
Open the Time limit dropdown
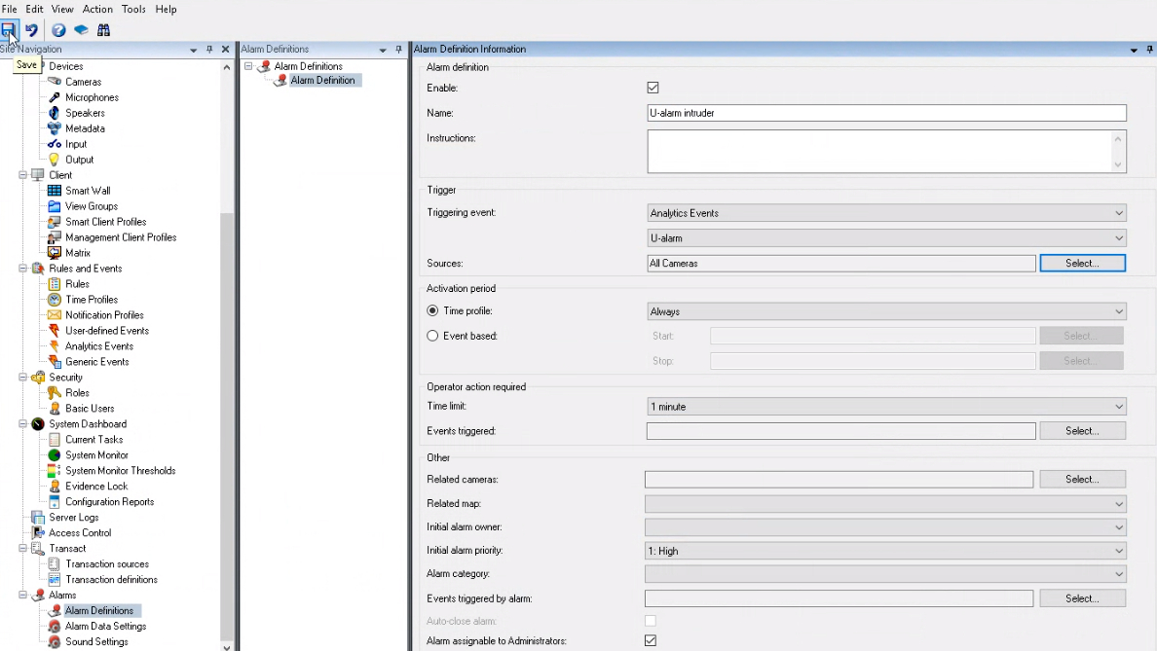click(x=885, y=407)
